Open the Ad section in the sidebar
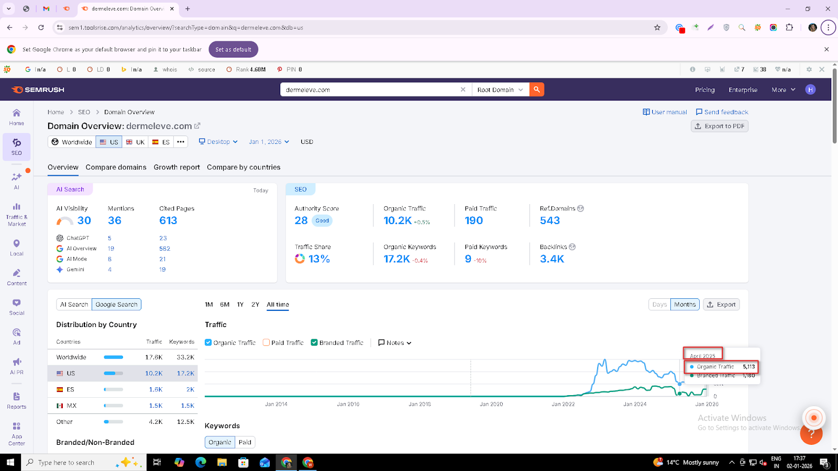 pos(16,337)
